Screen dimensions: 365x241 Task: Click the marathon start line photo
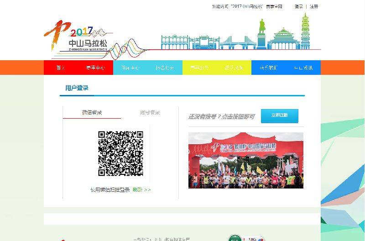click(245, 160)
